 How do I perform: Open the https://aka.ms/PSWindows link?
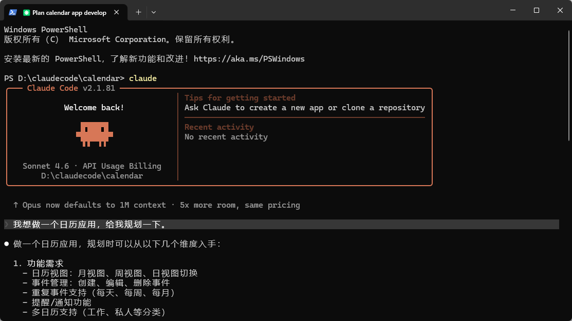tap(249, 59)
